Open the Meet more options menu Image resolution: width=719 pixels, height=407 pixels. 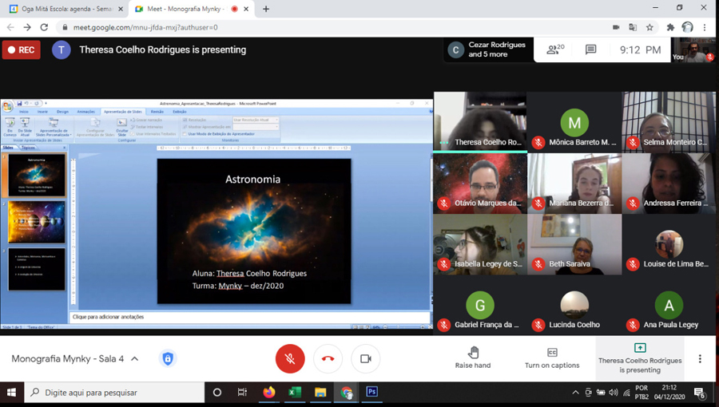[x=700, y=359]
